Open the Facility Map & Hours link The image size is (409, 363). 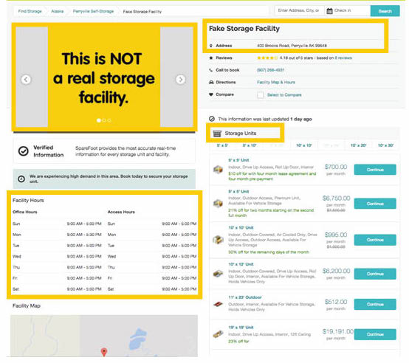point(276,82)
